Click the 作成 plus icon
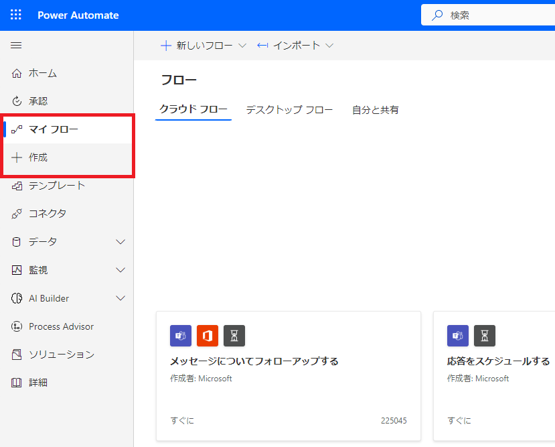555x447 pixels. coord(17,157)
